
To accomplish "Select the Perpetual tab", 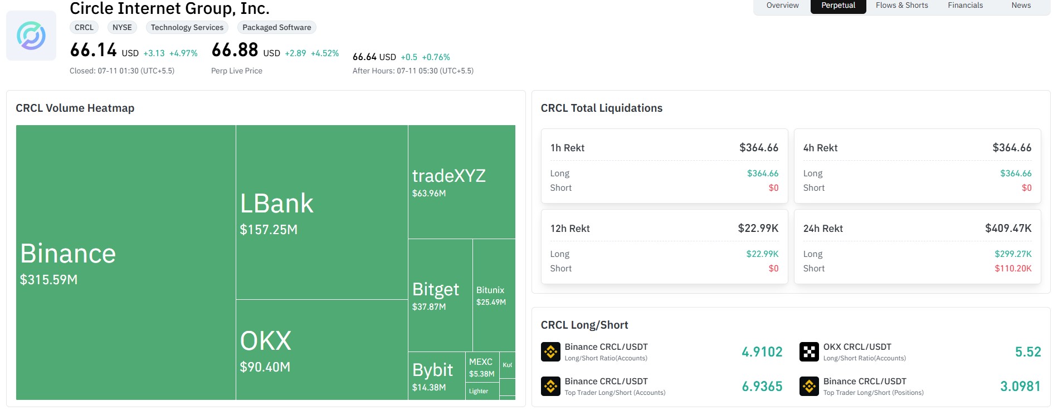I will coord(838,6).
